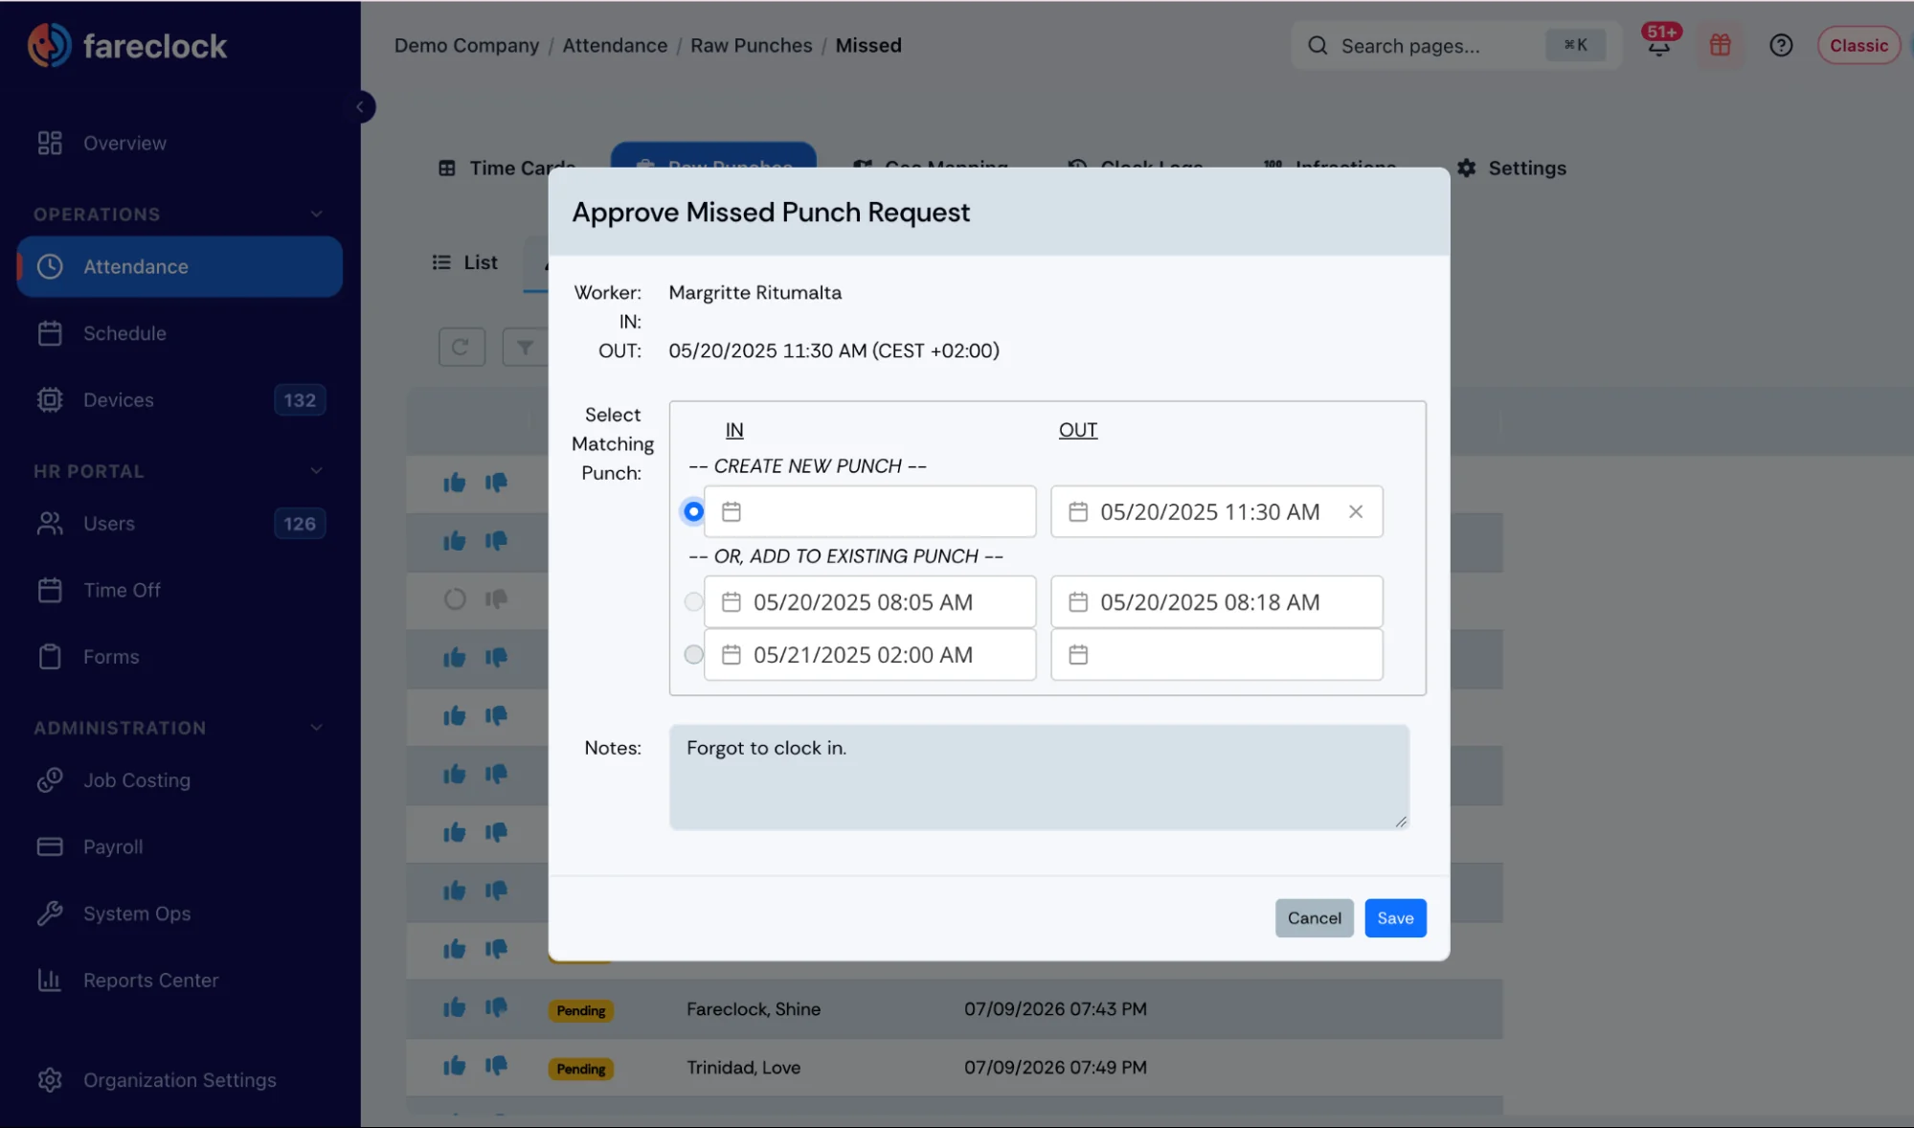Open Time Off page

pyautogui.click(x=180, y=590)
